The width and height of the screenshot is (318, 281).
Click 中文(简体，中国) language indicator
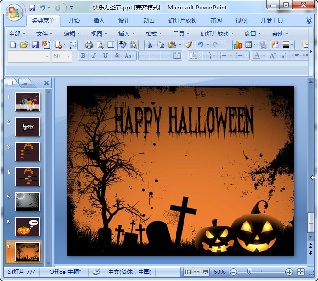click(x=130, y=272)
